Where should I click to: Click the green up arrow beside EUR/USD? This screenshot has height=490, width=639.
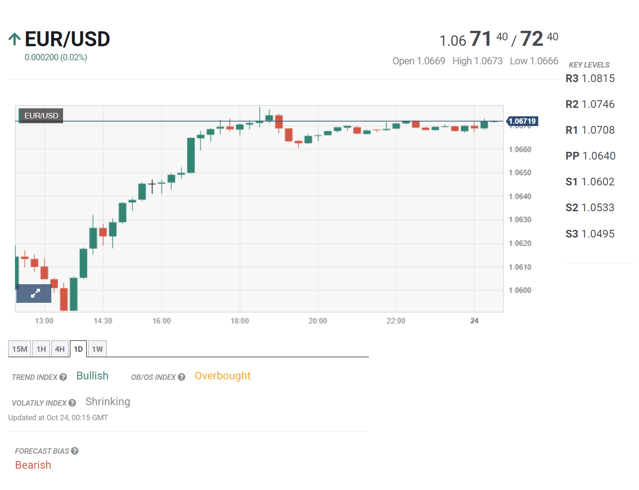pyautogui.click(x=15, y=39)
